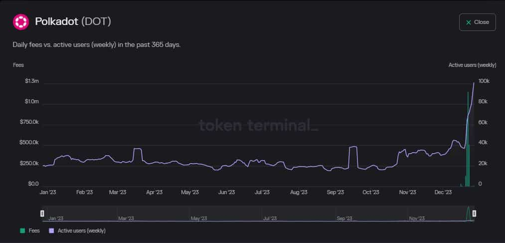Close the Polkadot chart panel
Image resolution: width=505 pixels, height=243 pixels.
coord(477,22)
